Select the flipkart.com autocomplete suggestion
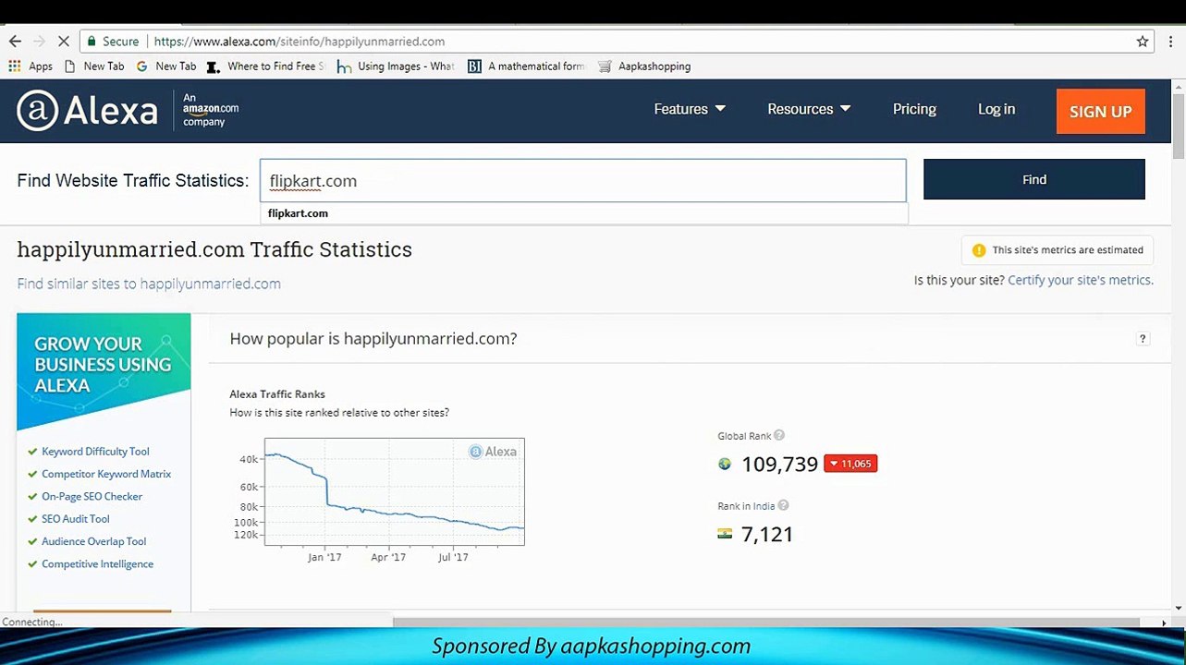Image resolution: width=1186 pixels, height=665 pixels. [583, 213]
